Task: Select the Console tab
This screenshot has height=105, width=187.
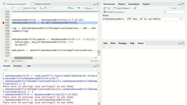Action: (6, 66)
